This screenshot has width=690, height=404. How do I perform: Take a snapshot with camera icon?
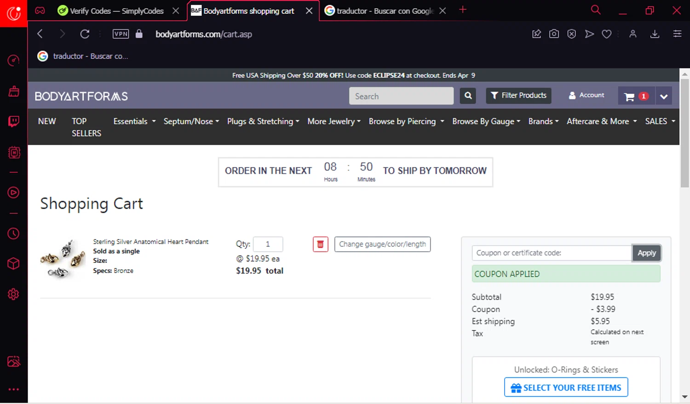pos(554,34)
